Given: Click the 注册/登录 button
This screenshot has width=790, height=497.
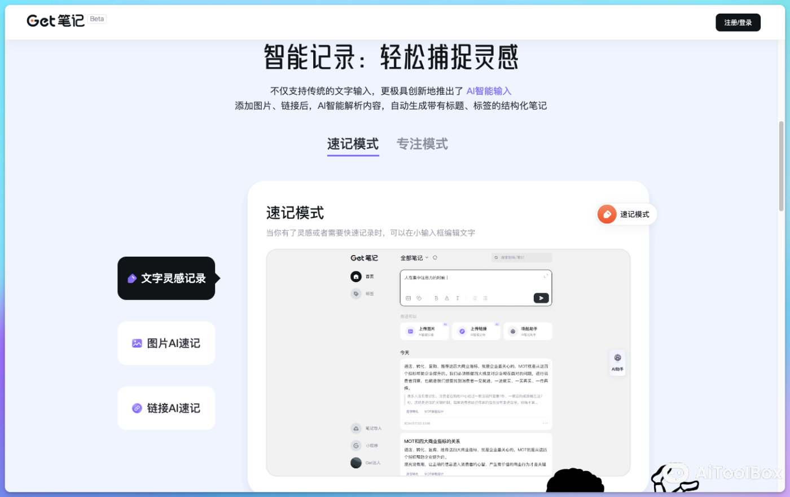Looking at the screenshot, I should [738, 23].
